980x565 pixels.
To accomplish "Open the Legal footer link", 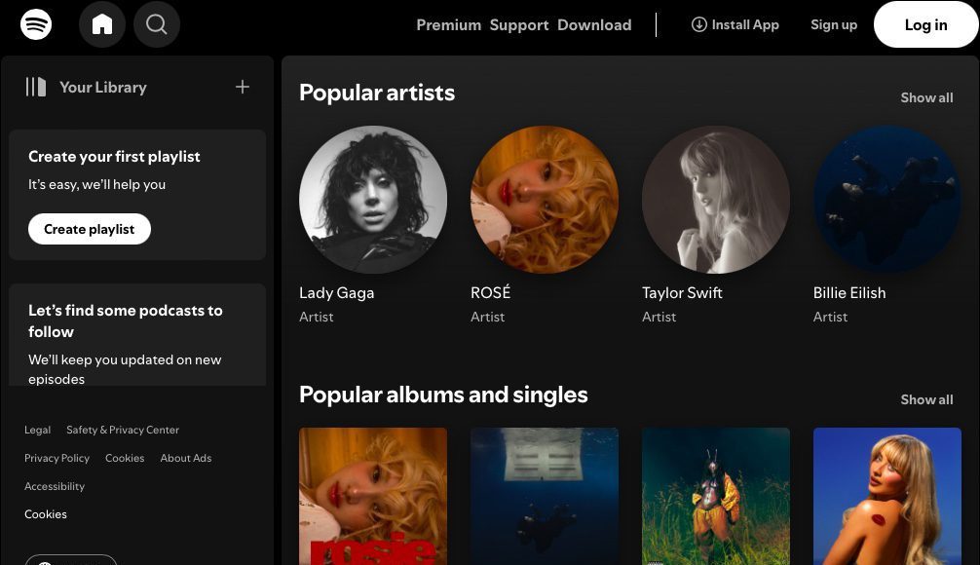I will pos(37,430).
